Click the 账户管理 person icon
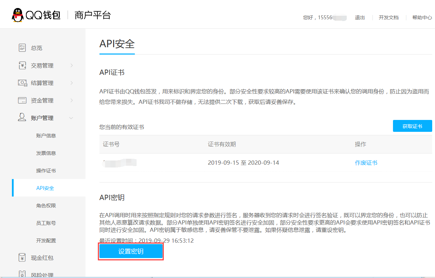The height and width of the screenshot is (278, 435). [x=22, y=117]
